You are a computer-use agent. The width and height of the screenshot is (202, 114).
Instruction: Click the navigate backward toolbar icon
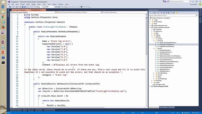(10, 7)
